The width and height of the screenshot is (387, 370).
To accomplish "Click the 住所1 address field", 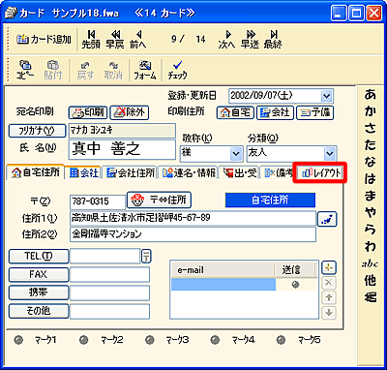I will pyautogui.click(x=193, y=218).
